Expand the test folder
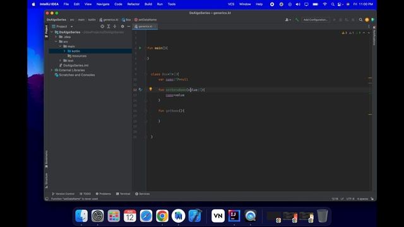This screenshot has height=227, width=404. coord(61,61)
